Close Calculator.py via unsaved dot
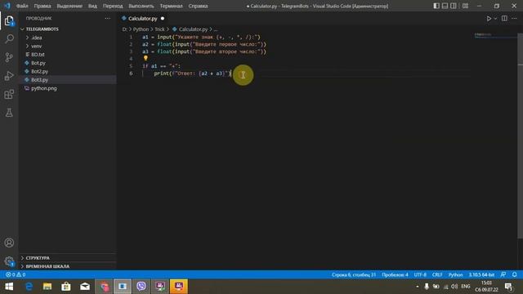523x294 pixels. click(x=163, y=19)
